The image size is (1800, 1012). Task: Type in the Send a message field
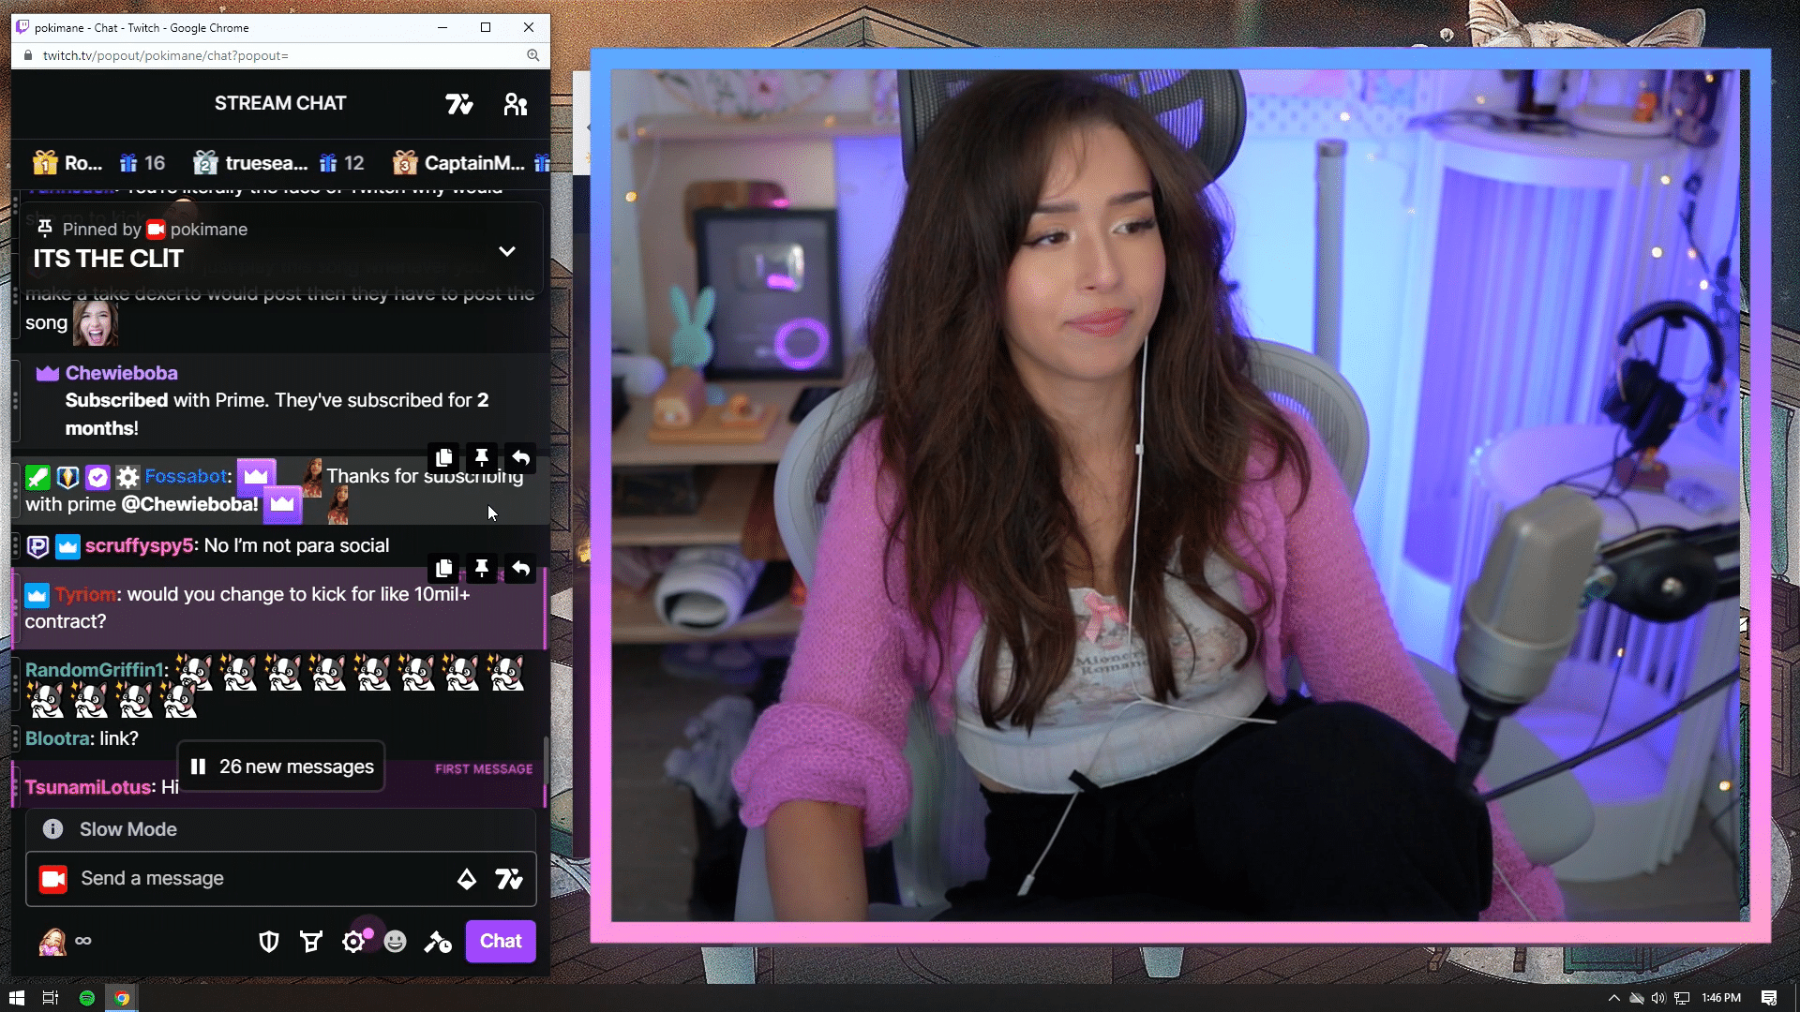[234, 879]
